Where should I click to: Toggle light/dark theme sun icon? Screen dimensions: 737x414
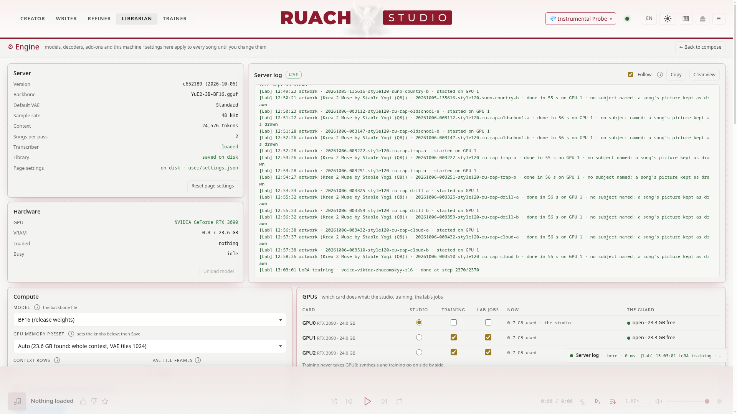(668, 18)
